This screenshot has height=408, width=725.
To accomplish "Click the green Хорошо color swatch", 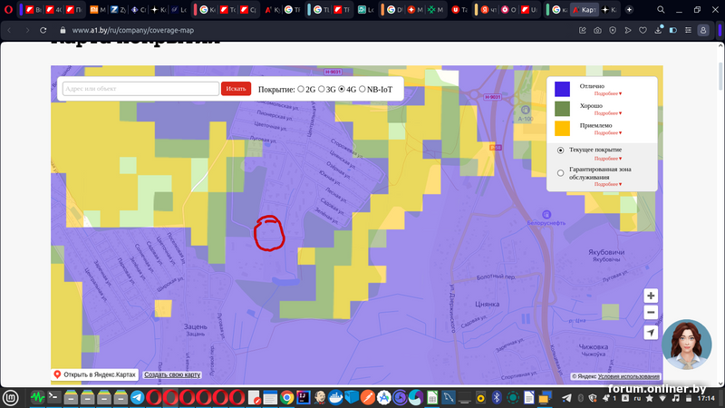I will point(562,109).
